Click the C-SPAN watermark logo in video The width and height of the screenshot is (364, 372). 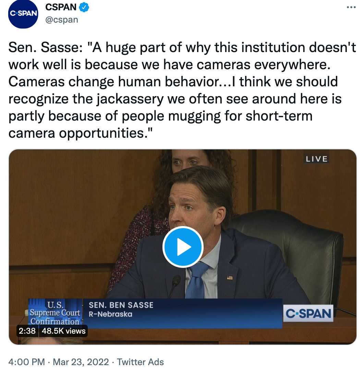[308, 314]
